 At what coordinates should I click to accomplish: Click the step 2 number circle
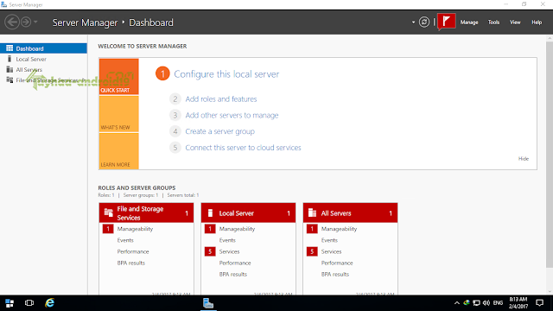(x=175, y=99)
